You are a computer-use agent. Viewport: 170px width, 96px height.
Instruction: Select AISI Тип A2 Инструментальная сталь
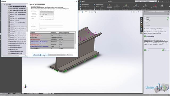point(18,44)
